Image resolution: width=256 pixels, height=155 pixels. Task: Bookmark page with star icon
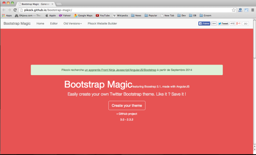point(234,10)
